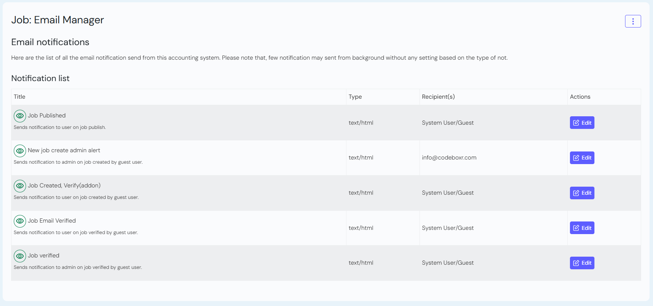Image resolution: width=653 pixels, height=306 pixels.
Task: Toggle eye icon for New job create admin alert
Action: (x=20, y=151)
